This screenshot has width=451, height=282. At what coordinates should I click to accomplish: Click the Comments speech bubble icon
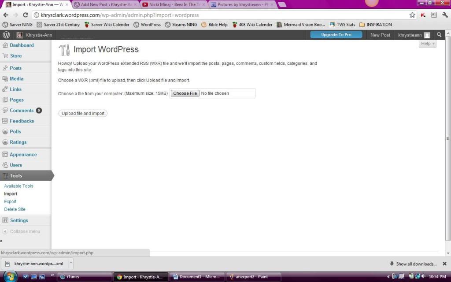pos(5,110)
